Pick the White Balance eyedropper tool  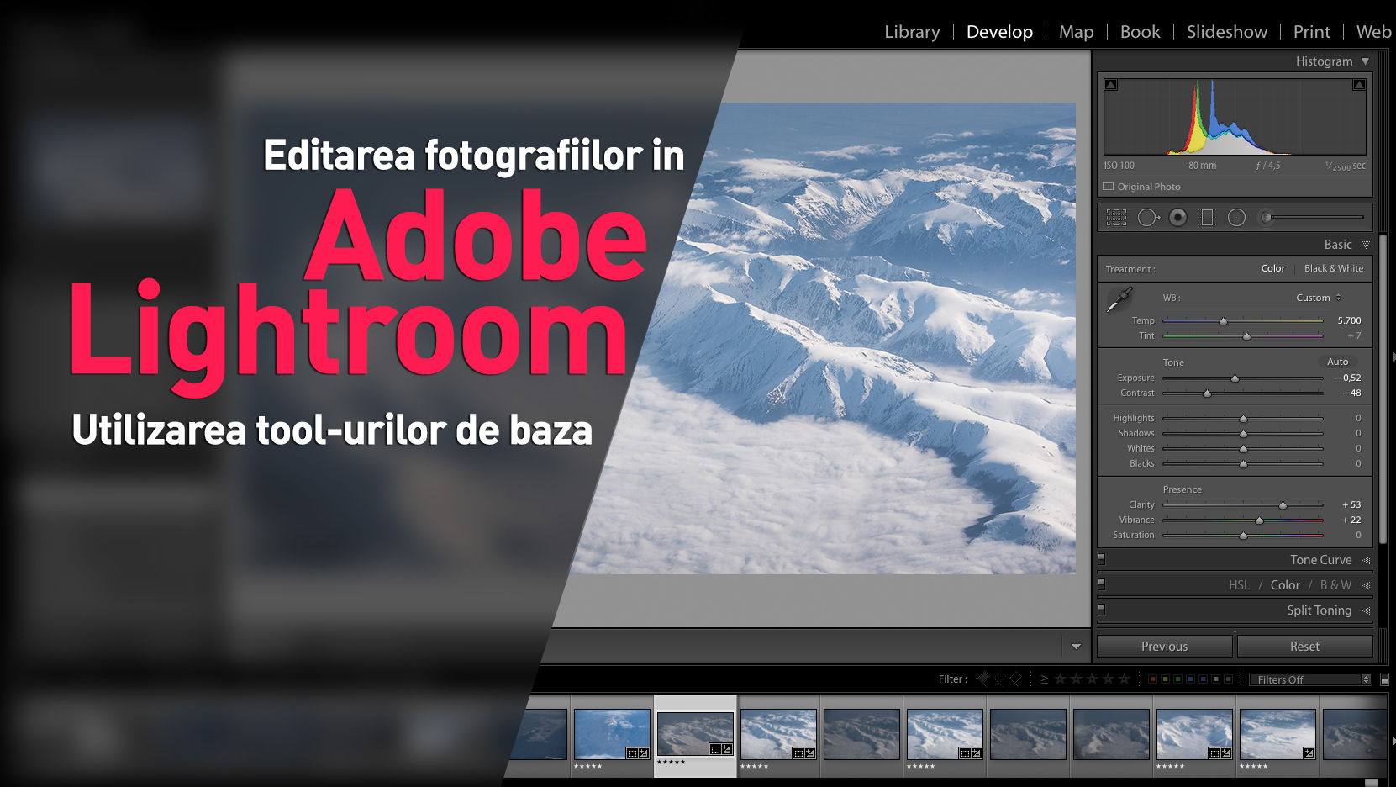1119,299
